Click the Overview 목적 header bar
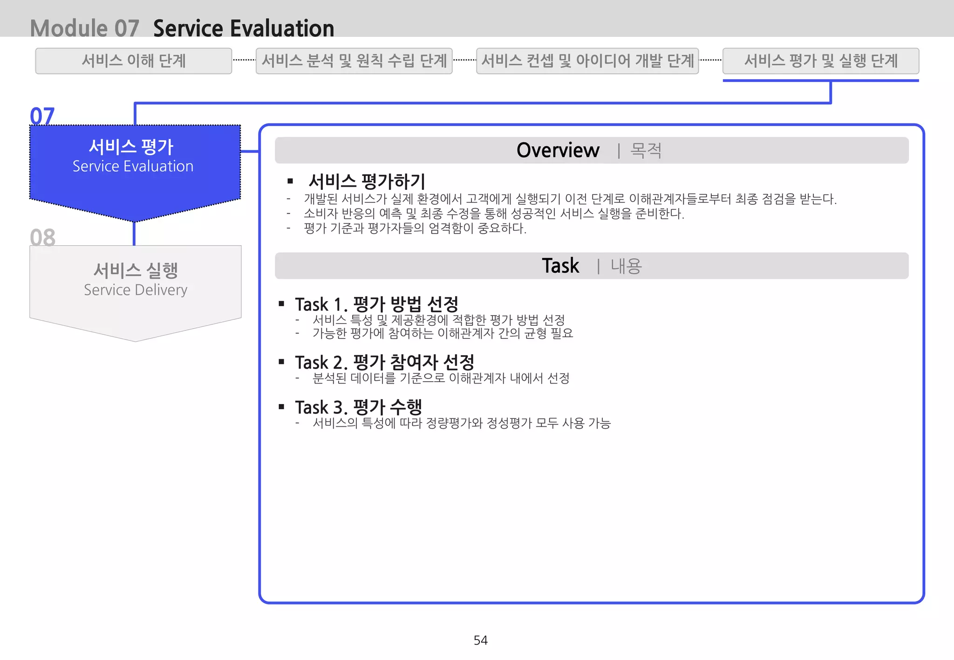Screen dimensions: 954x660 pos(592,150)
